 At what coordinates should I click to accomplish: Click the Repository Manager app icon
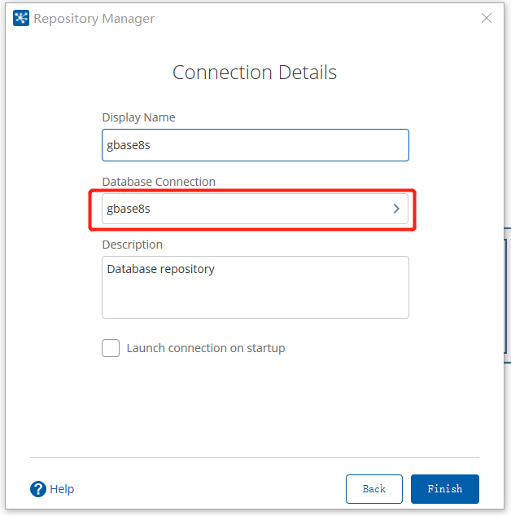click(x=21, y=18)
